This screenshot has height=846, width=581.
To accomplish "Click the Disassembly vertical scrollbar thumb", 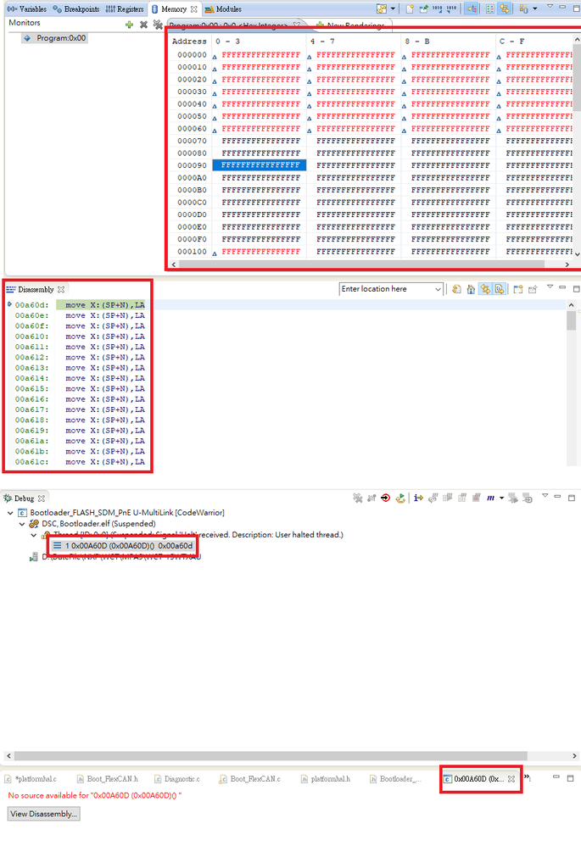I will click(x=572, y=320).
